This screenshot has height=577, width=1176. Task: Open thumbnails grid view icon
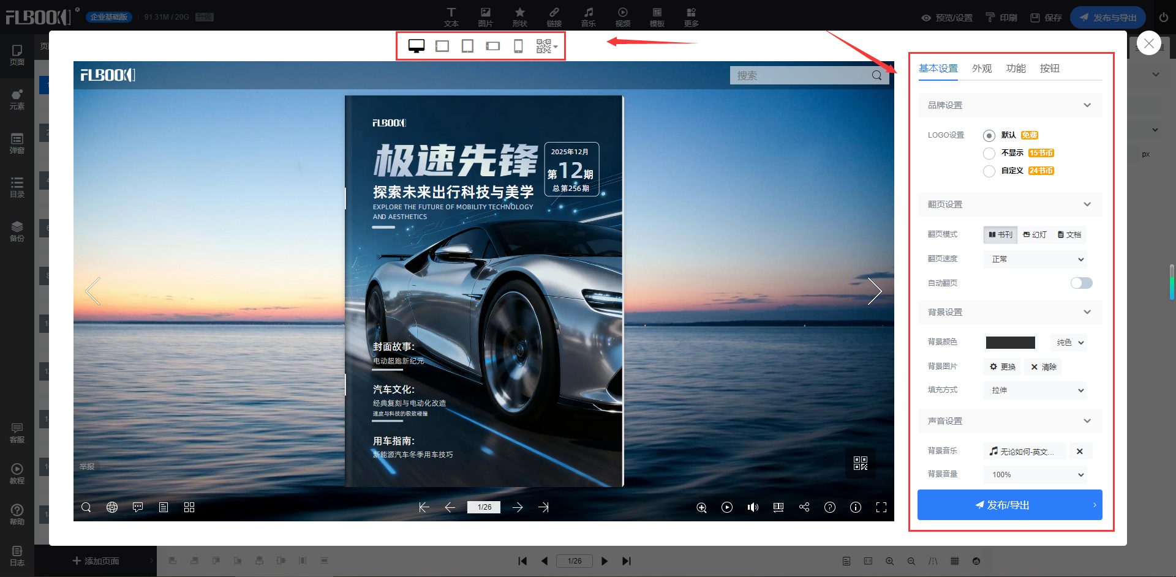189,507
